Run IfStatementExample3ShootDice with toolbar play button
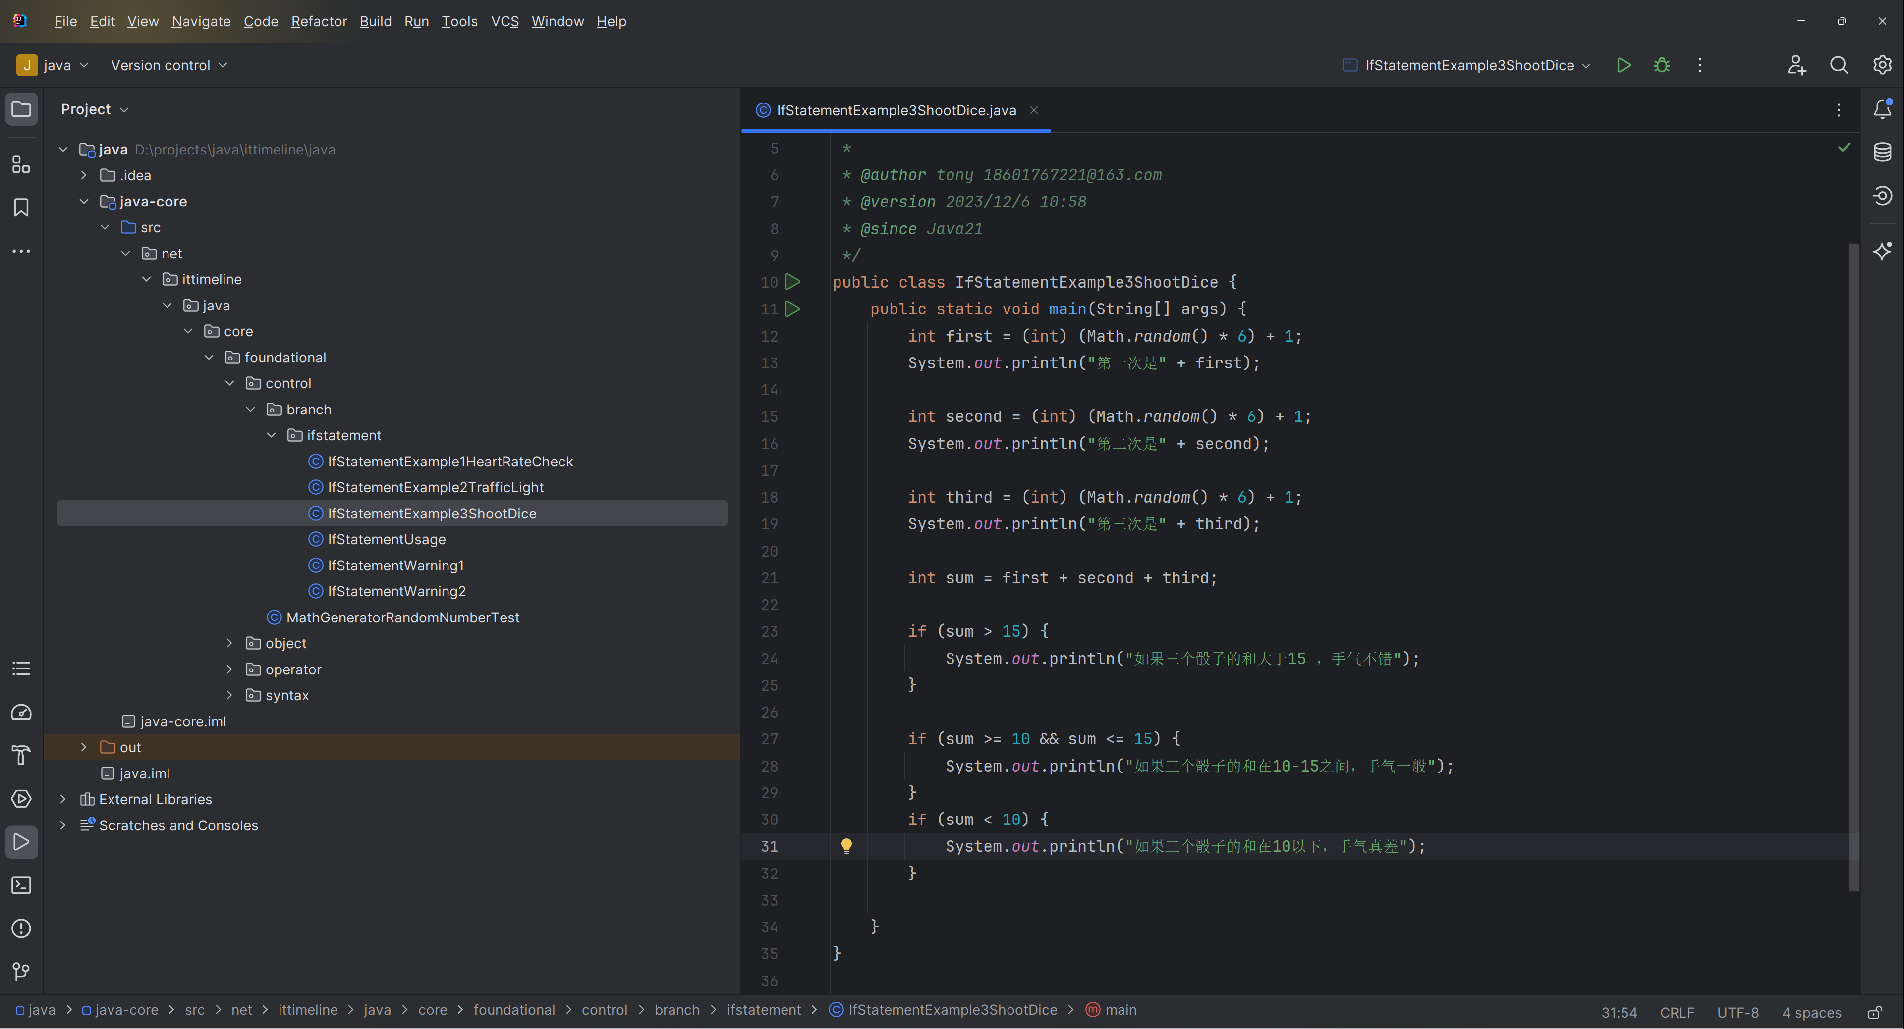This screenshot has width=1904, height=1029. [x=1623, y=65]
